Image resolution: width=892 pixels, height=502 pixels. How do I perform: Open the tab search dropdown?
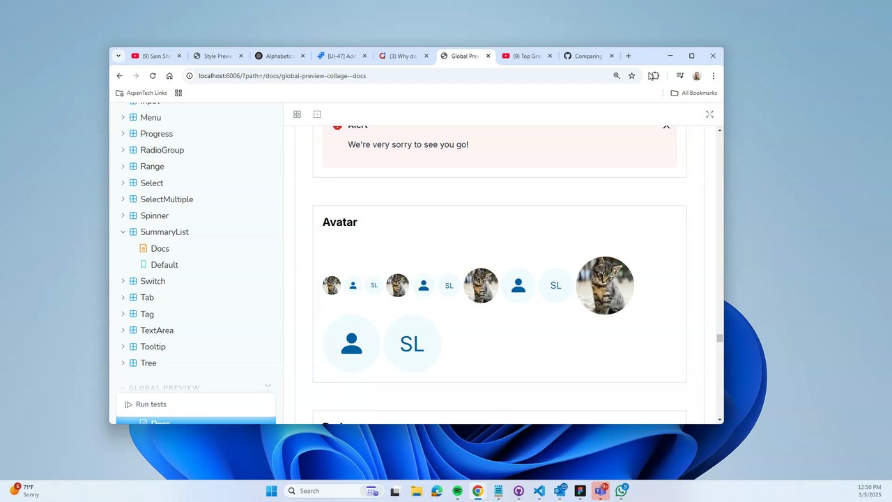coord(118,56)
